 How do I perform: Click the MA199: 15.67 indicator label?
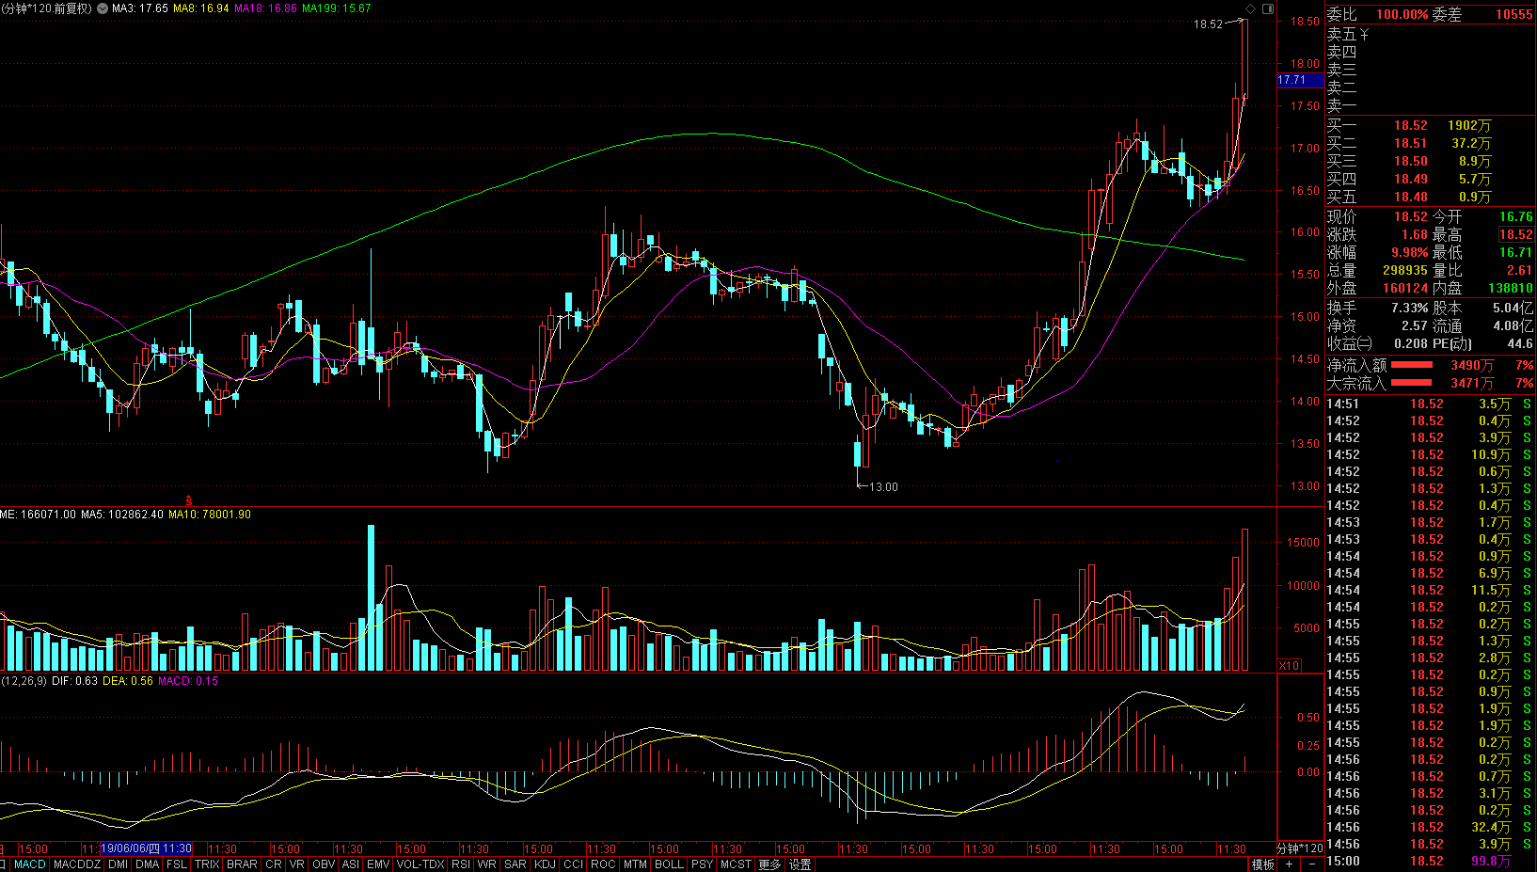coord(336,8)
